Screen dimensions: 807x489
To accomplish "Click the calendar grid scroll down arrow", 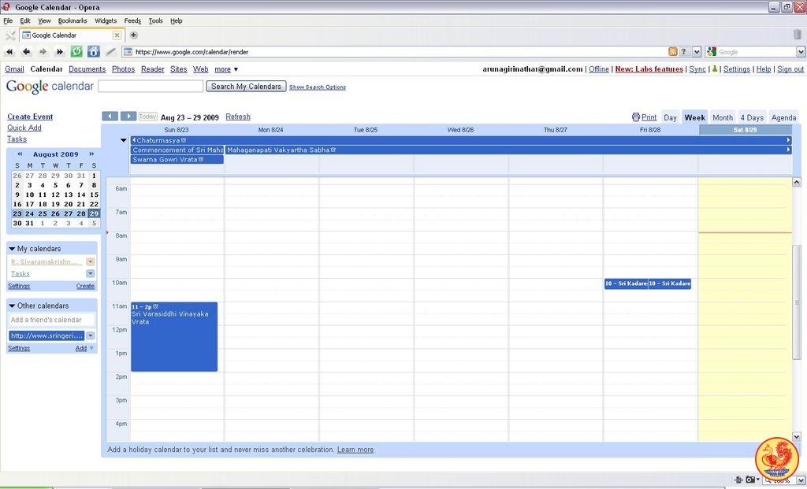I will click(796, 436).
